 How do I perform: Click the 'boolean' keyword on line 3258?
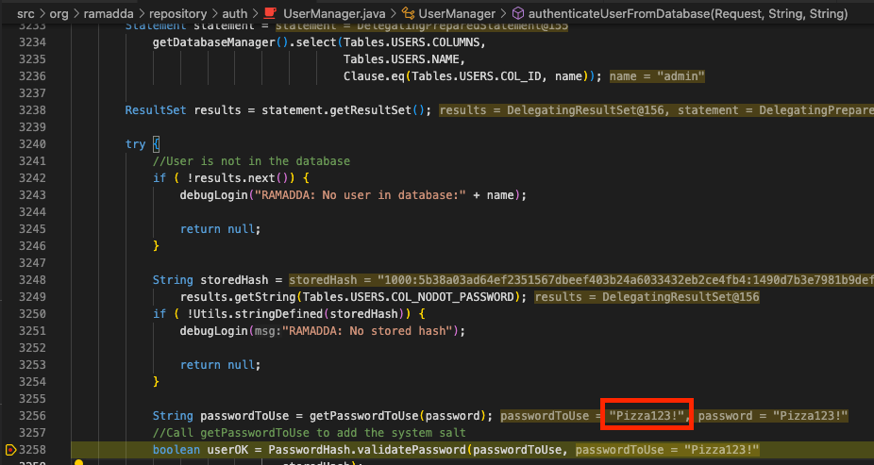tap(176, 449)
